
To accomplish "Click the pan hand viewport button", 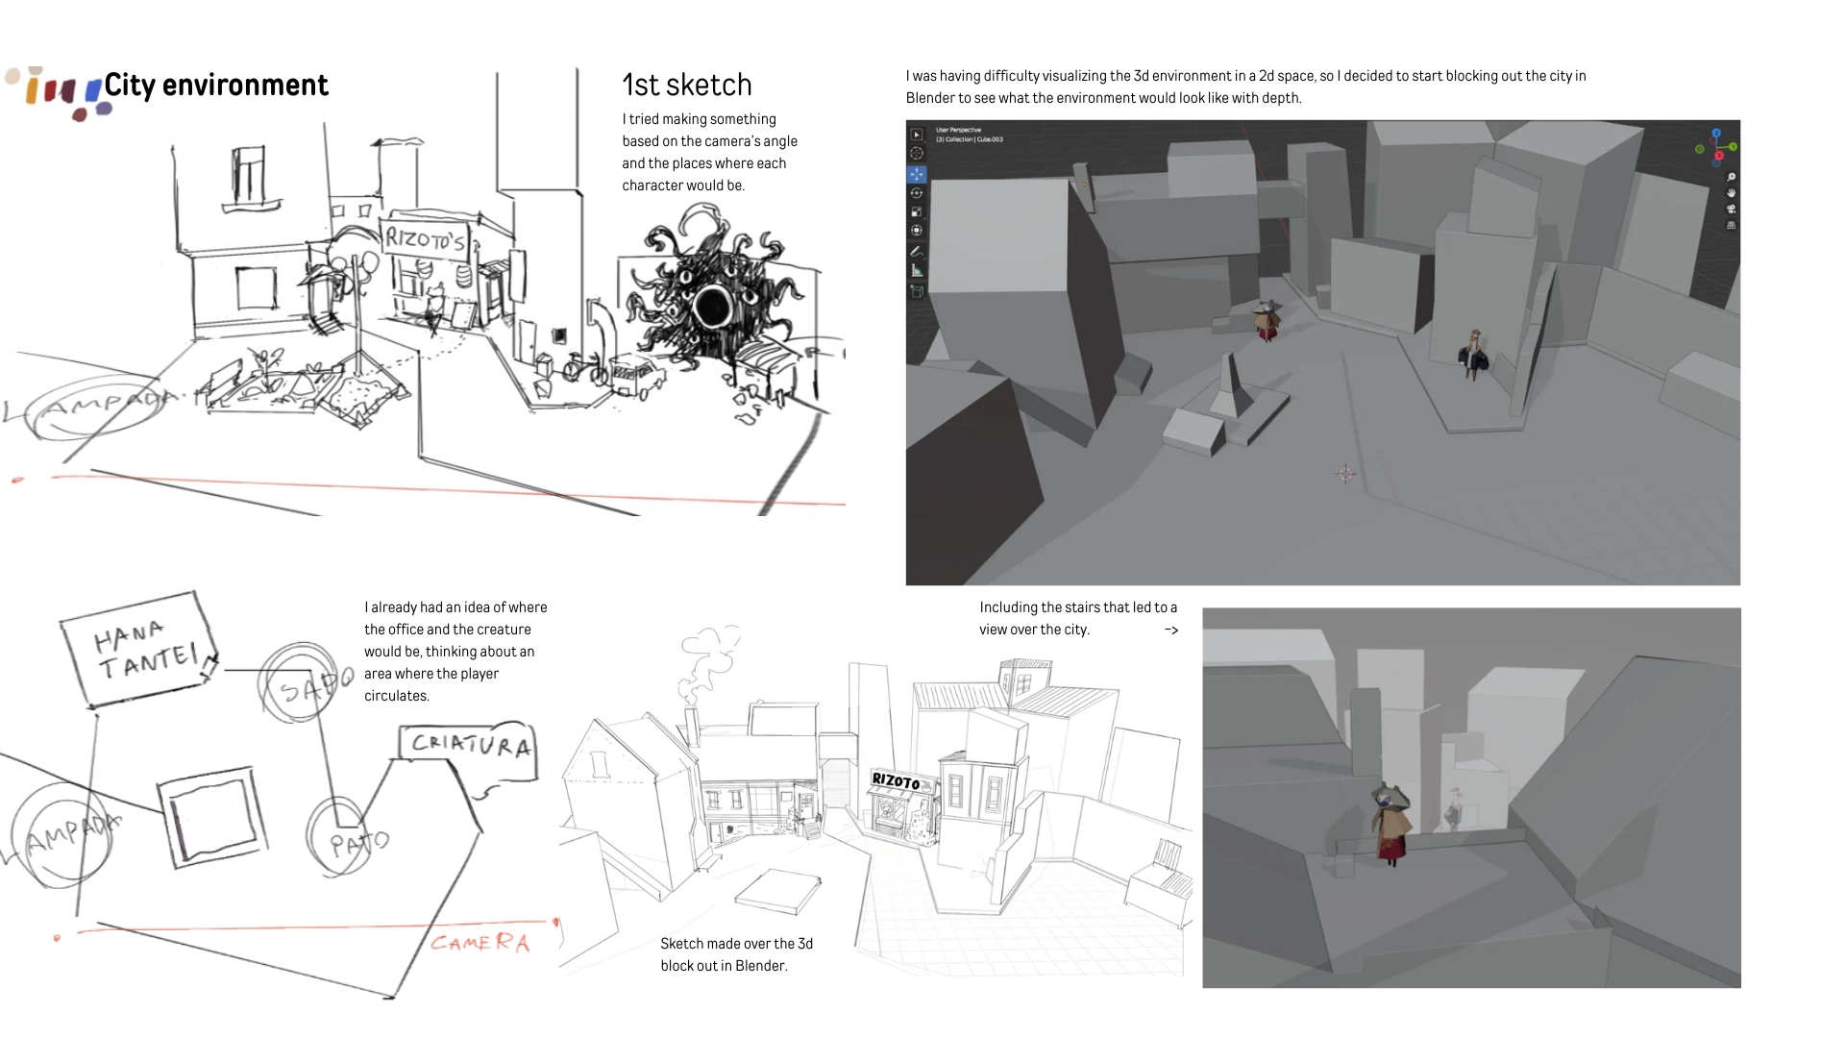I will click(1732, 193).
